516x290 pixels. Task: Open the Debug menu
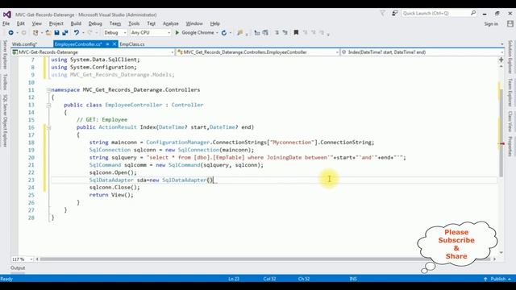pos(95,23)
